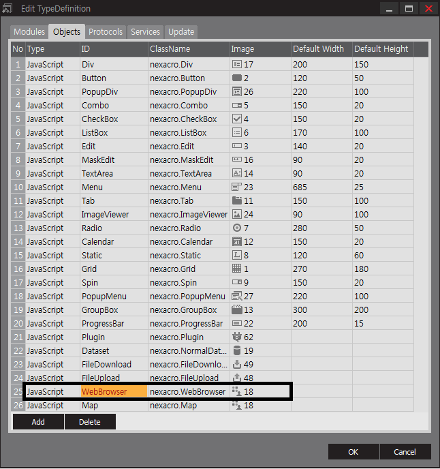Select the Plugin ID cell
The image size is (440, 469).
click(114, 337)
